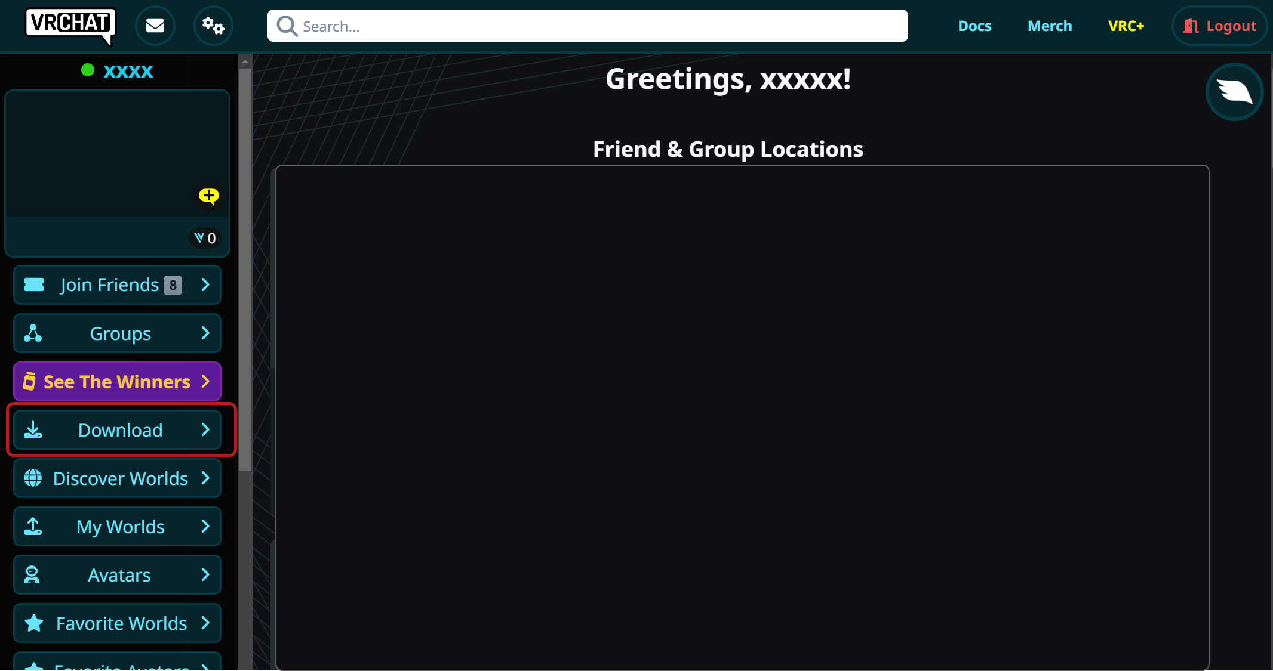Click the settings gear icon

click(x=212, y=26)
